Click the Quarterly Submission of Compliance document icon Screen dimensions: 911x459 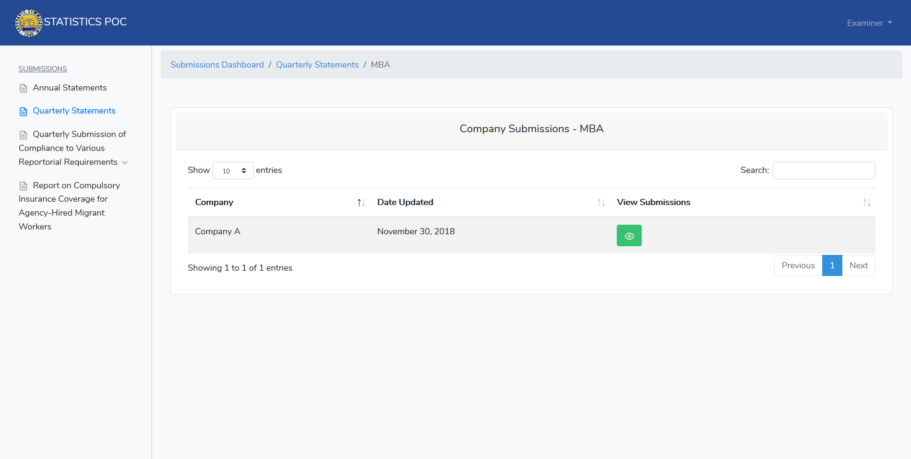pos(23,135)
